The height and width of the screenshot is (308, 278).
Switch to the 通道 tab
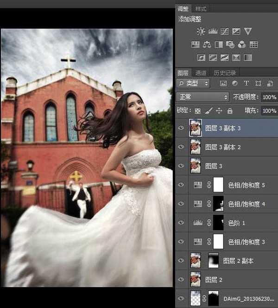201,73
